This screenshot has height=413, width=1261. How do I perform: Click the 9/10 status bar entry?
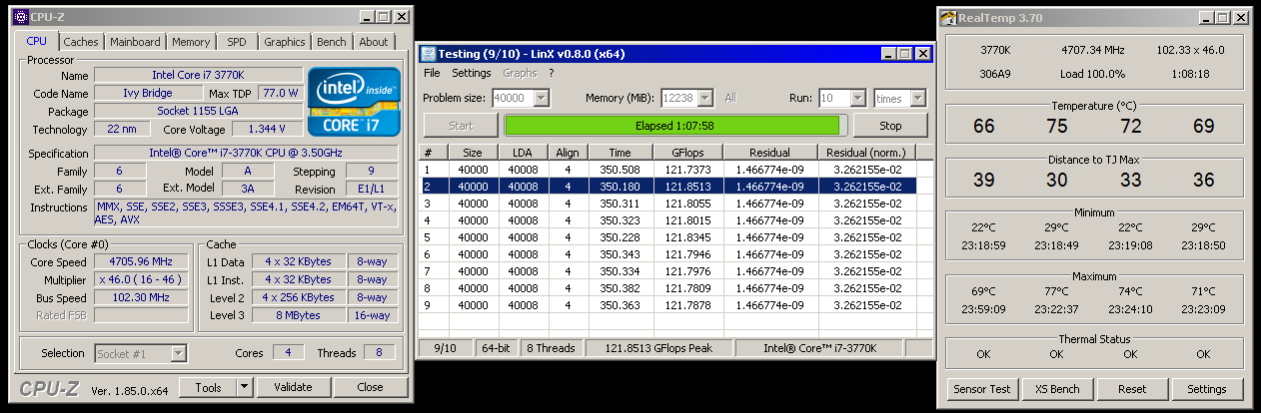446,347
